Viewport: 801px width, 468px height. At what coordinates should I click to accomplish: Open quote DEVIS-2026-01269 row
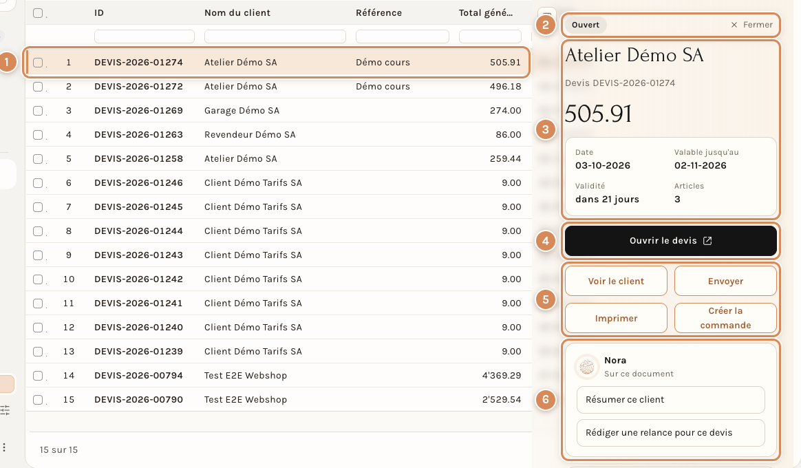click(279, 110)
